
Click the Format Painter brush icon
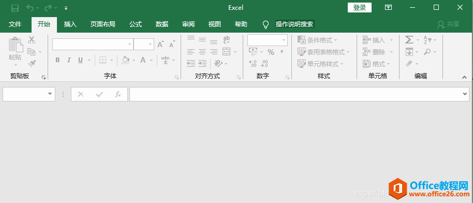tap(32, 63)
